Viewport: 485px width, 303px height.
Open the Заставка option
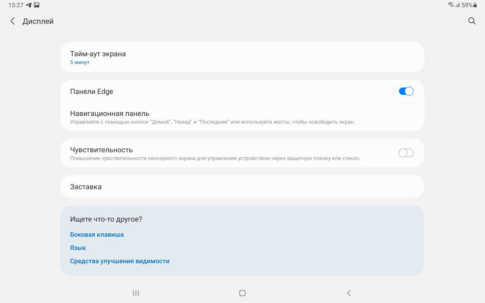tap(86, 187)
